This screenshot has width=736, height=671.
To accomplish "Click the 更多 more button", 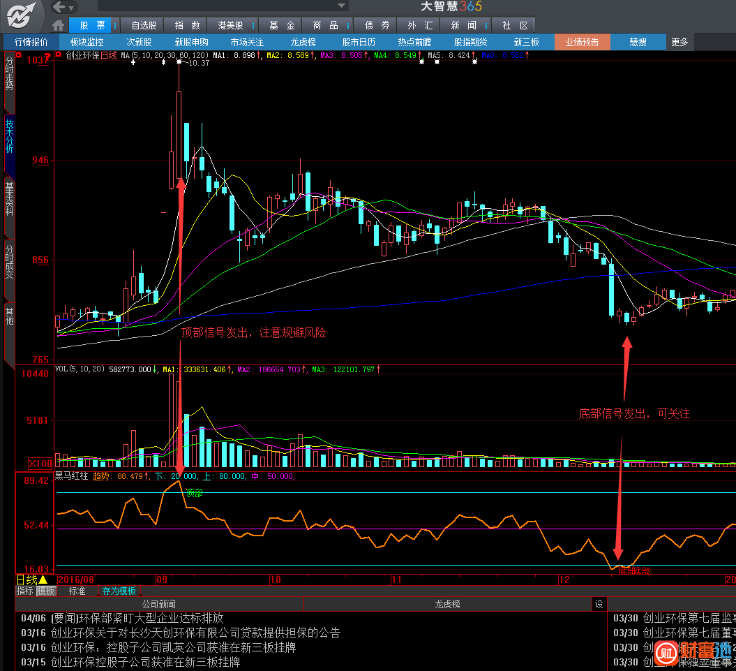I will point(679,43).
